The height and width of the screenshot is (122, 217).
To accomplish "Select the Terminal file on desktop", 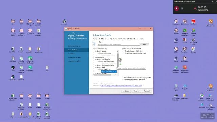I will tap(30, 115).
